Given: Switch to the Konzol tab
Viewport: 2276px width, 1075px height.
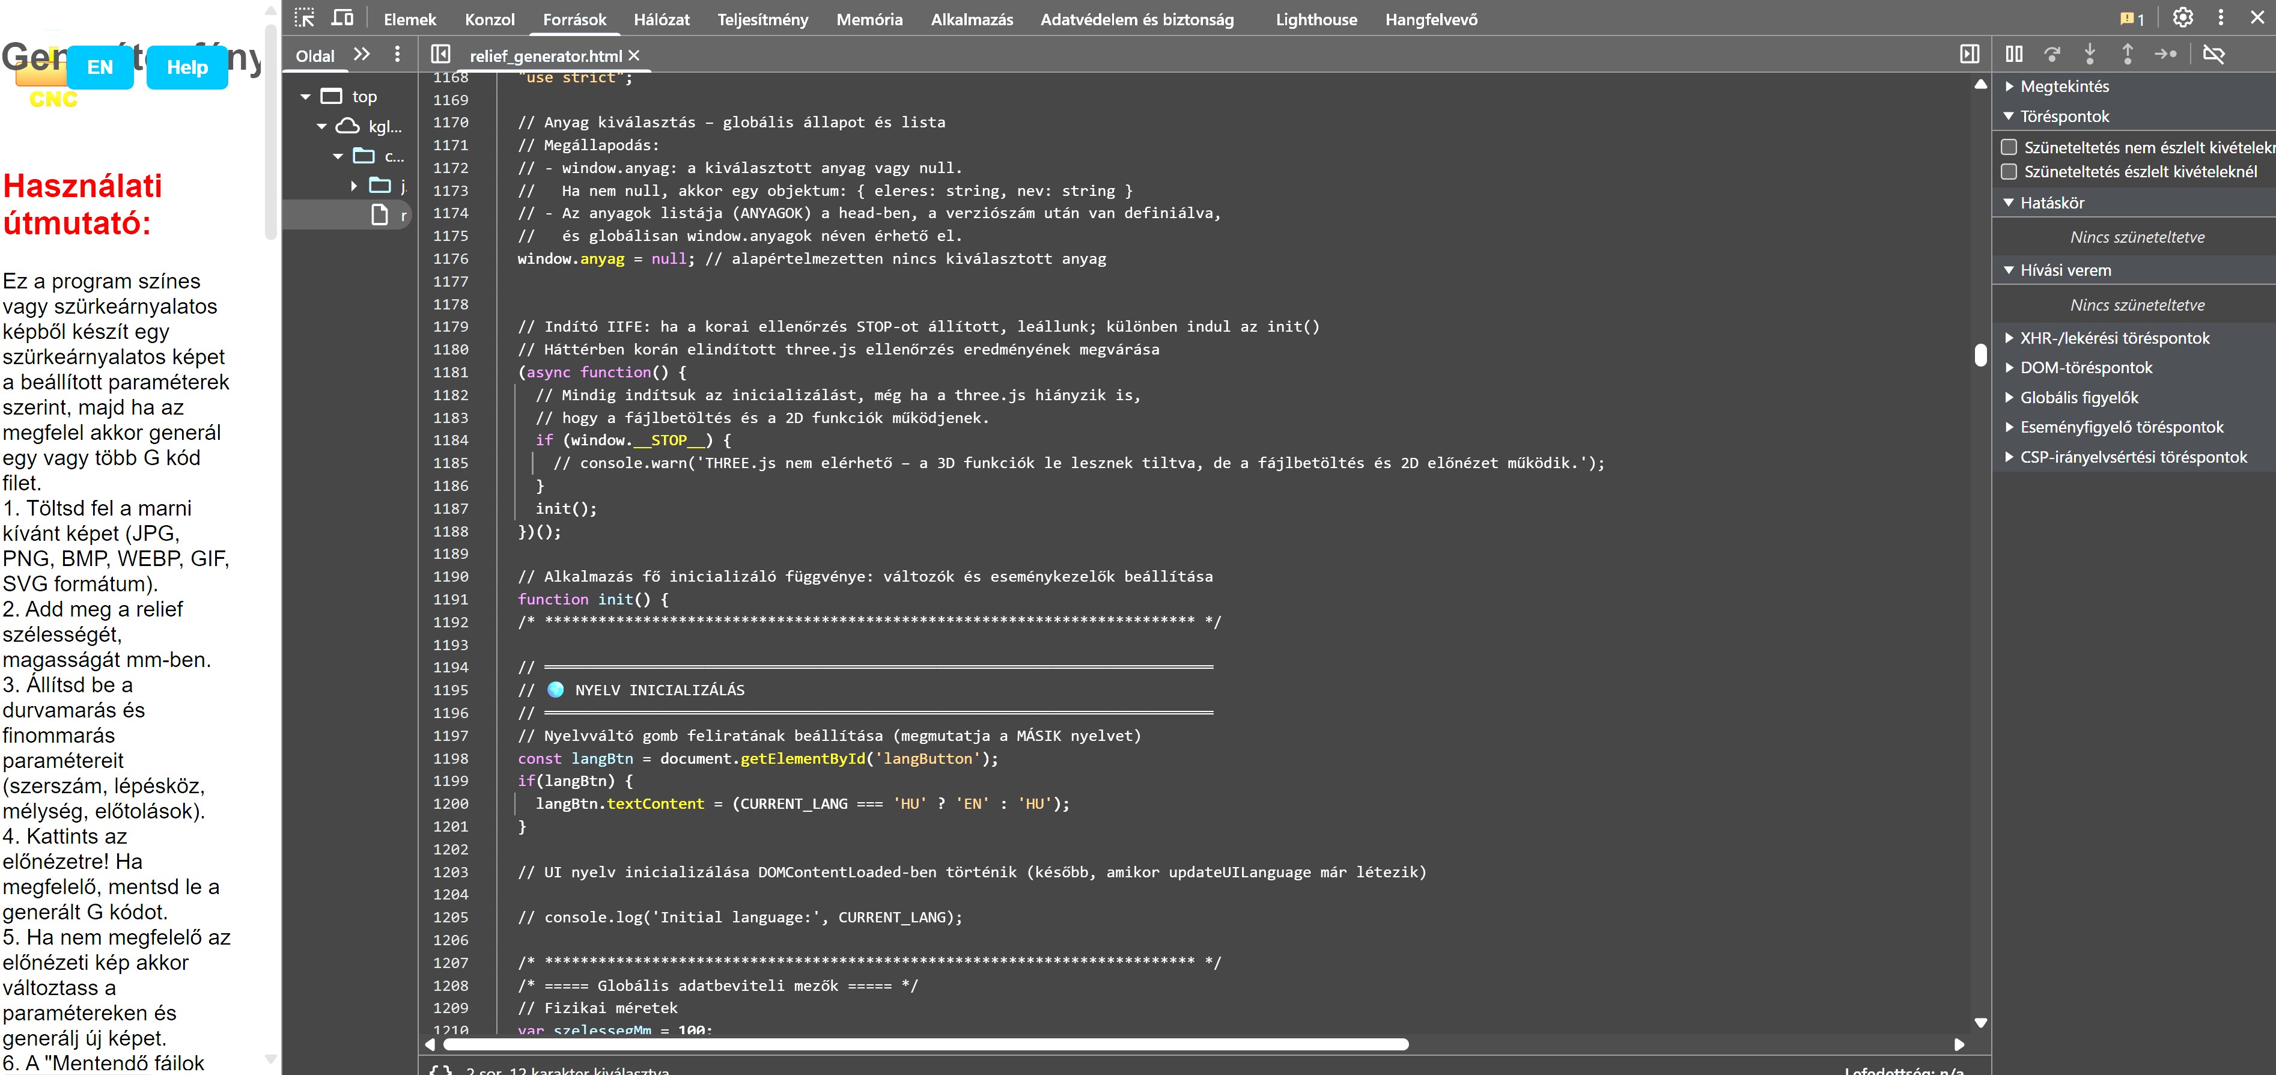Looking at the screenshot, I should [490, 19].
